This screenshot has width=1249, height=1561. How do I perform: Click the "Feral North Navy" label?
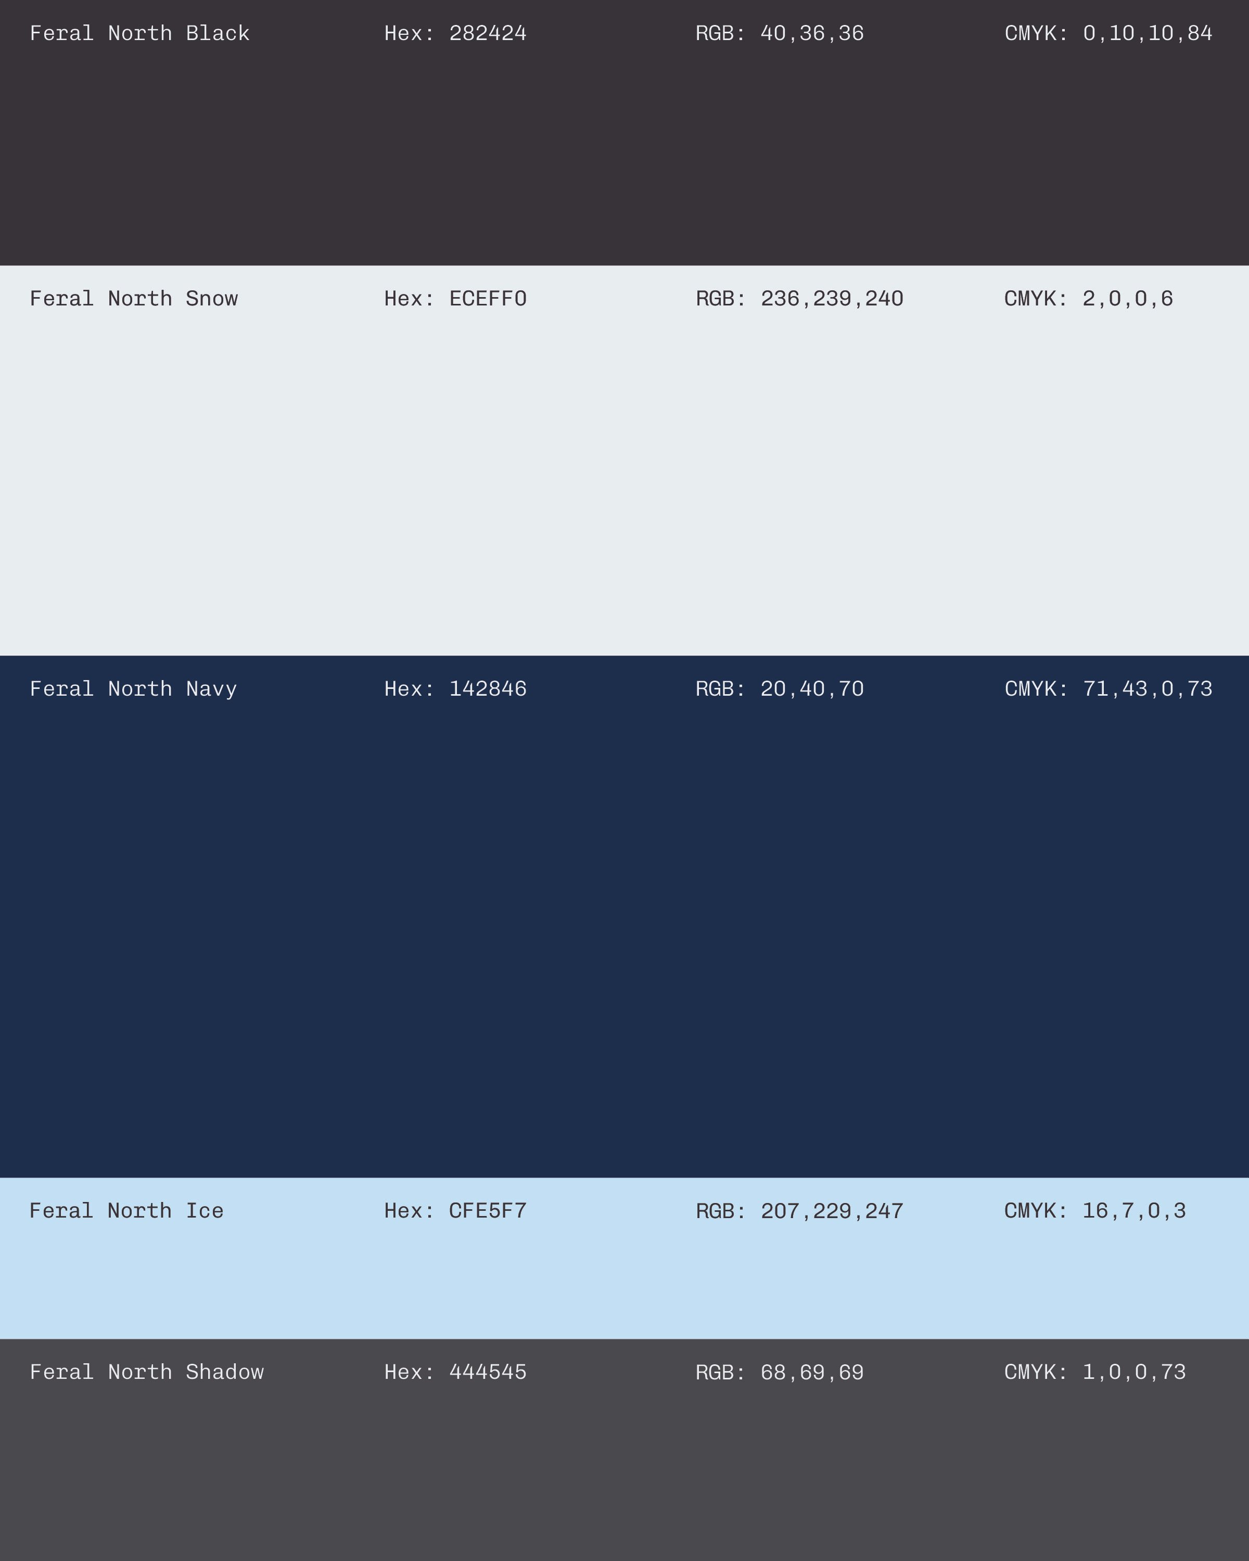[133, 688]
